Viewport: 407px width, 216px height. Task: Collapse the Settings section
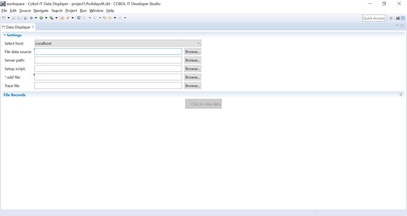pos(5,35)
